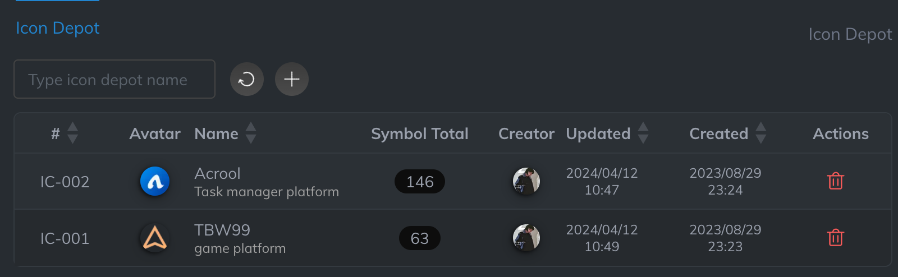This screenshot has width=898, height=277.
Task: Delete the TBW99 icon depot
Action: click(835, 238)
